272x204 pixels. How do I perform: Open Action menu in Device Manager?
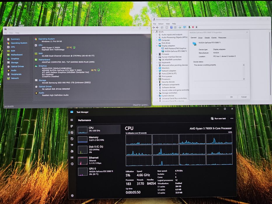[161, 24]
